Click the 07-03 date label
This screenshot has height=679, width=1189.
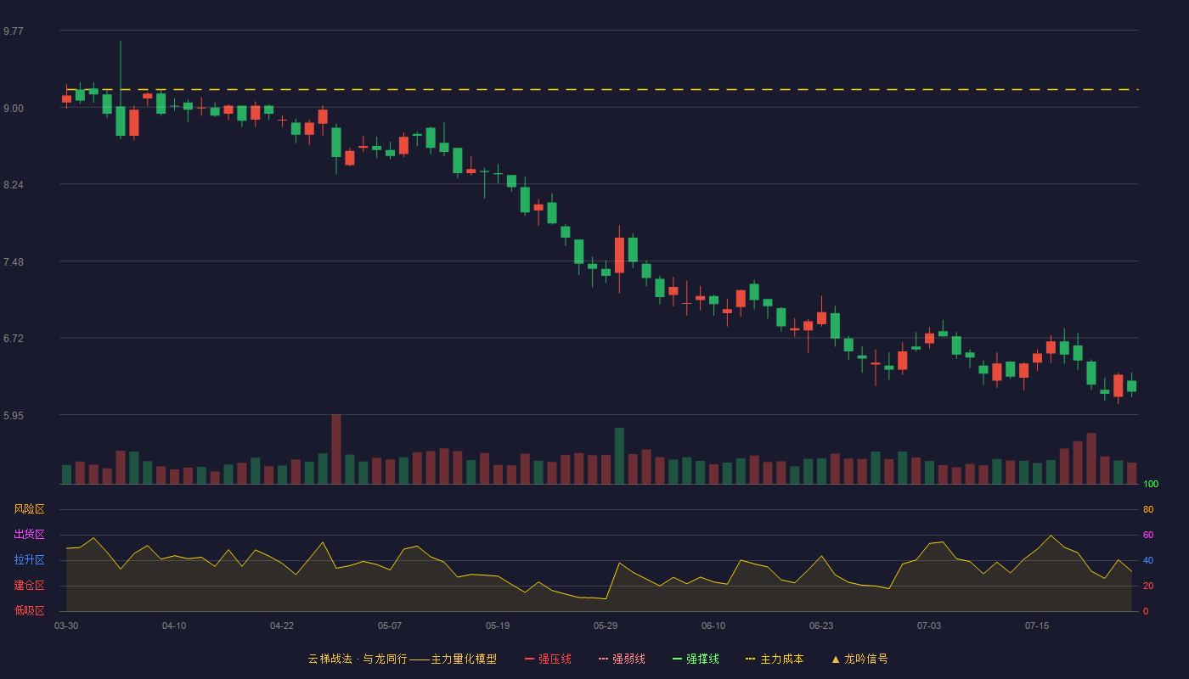coord(929,626)
